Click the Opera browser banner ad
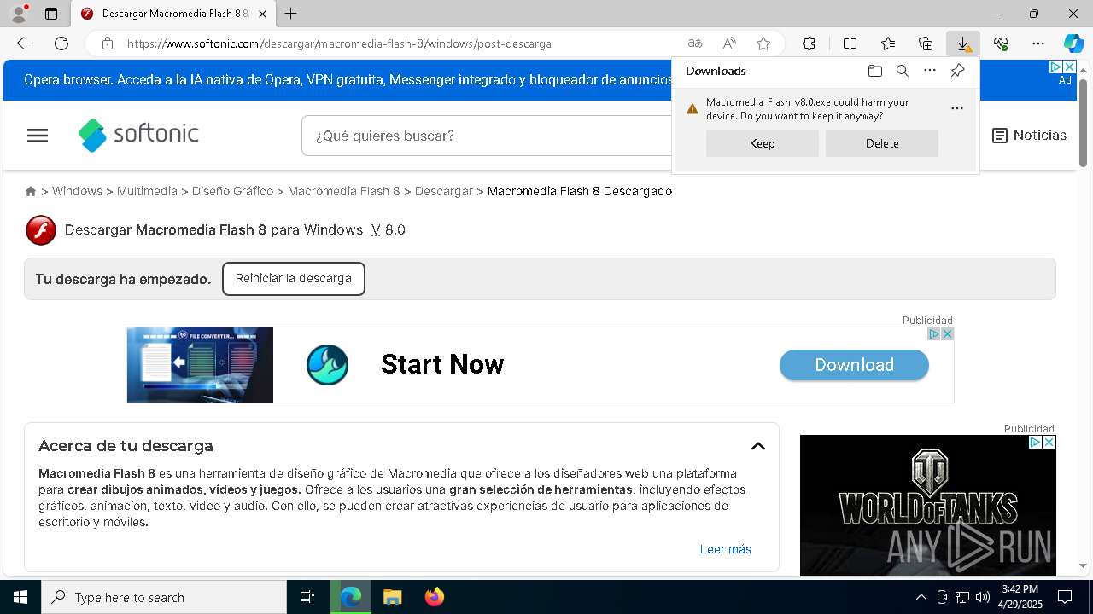The height and width of the screenshot is (614, 1093). click(350, 80)
